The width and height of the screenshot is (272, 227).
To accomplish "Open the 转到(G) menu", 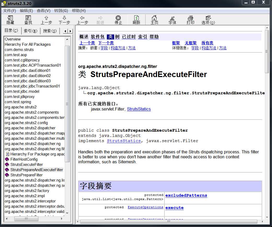I will click(x=61, y=11).
